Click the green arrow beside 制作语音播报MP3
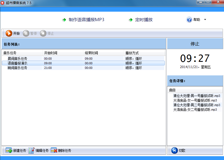224x160 pixels. point(64,20)
